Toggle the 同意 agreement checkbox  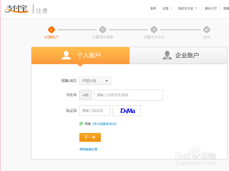tap(81, 124)
